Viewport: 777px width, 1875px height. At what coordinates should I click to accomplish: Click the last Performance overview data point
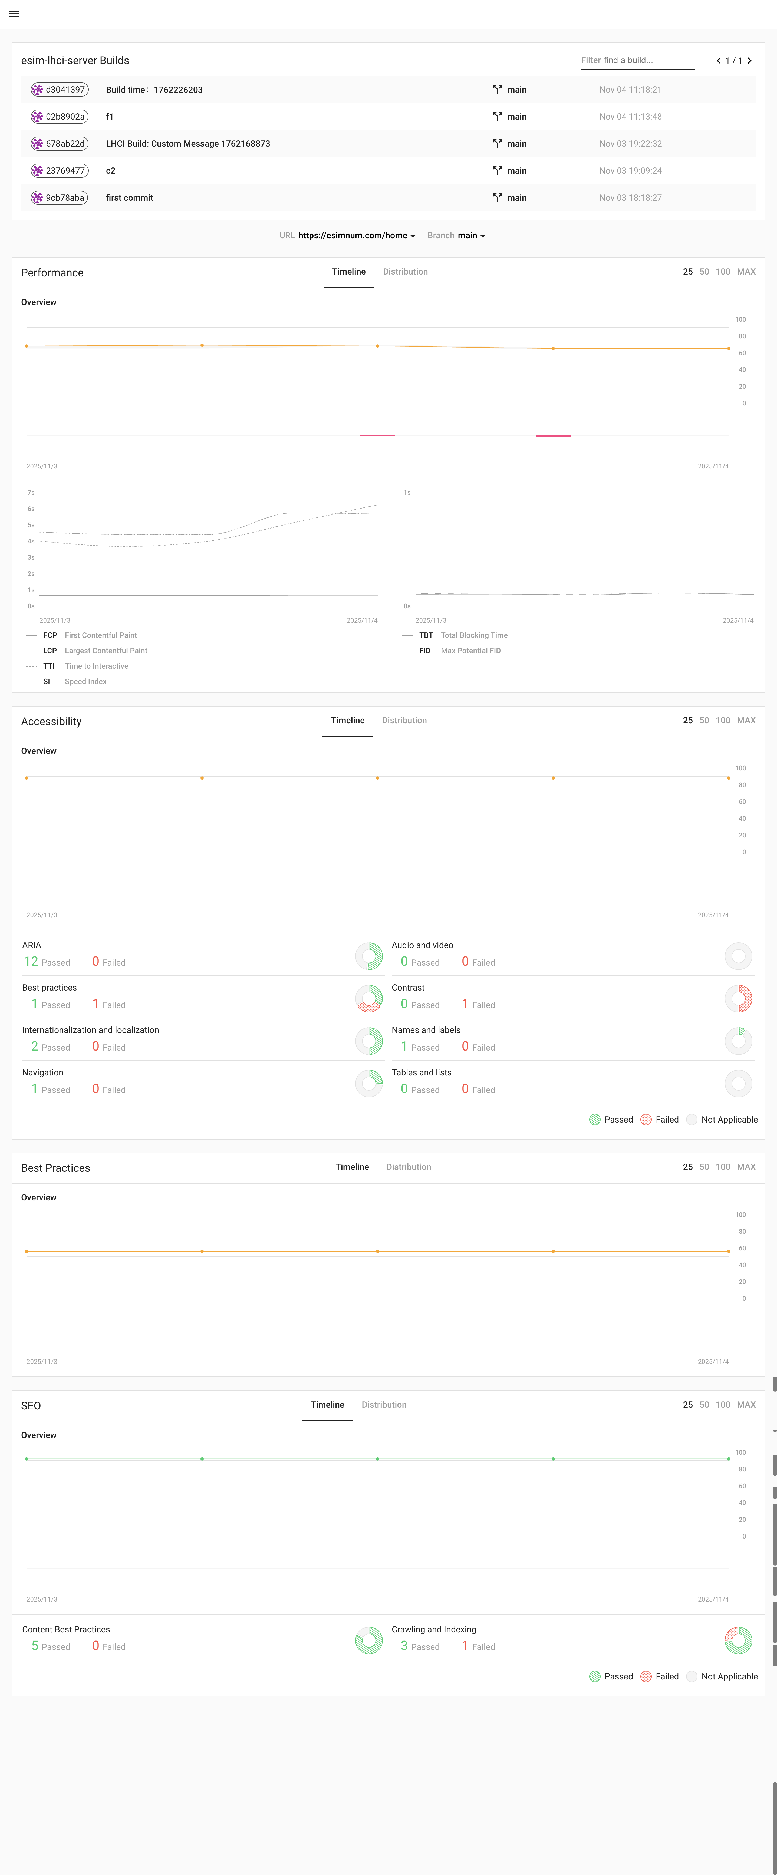728,349
